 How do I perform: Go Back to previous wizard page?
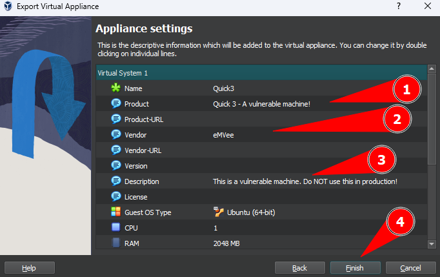[299, 267]
